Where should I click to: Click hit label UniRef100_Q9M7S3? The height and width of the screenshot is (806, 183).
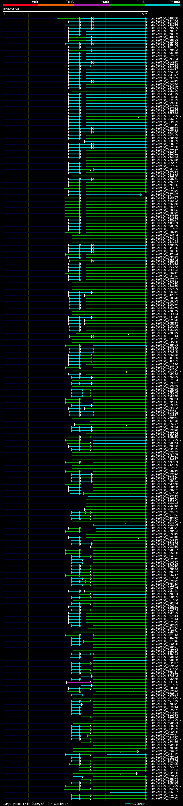(164, 129)
